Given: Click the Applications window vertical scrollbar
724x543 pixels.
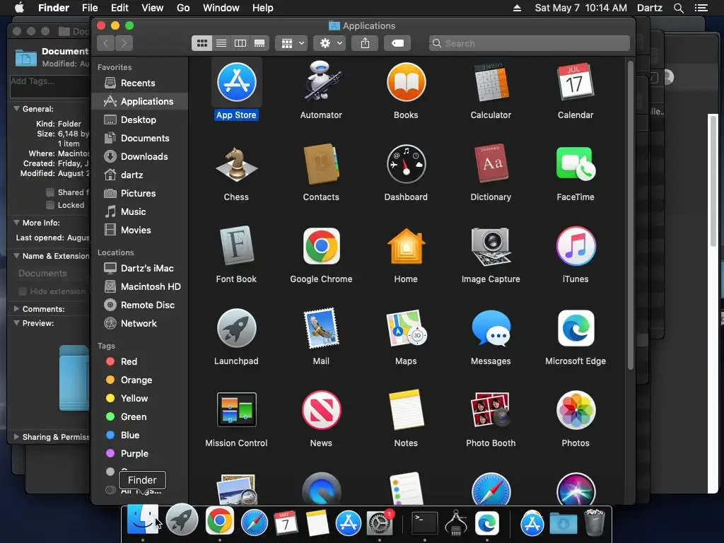Looking at the screenshot, I should (x=630, y=216).
